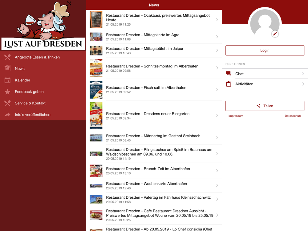Image resolution: width=308 pixels, height=231 pixels.
Task: Open the Schnitzelmontag flyer thumbnail
Action: 96,68
